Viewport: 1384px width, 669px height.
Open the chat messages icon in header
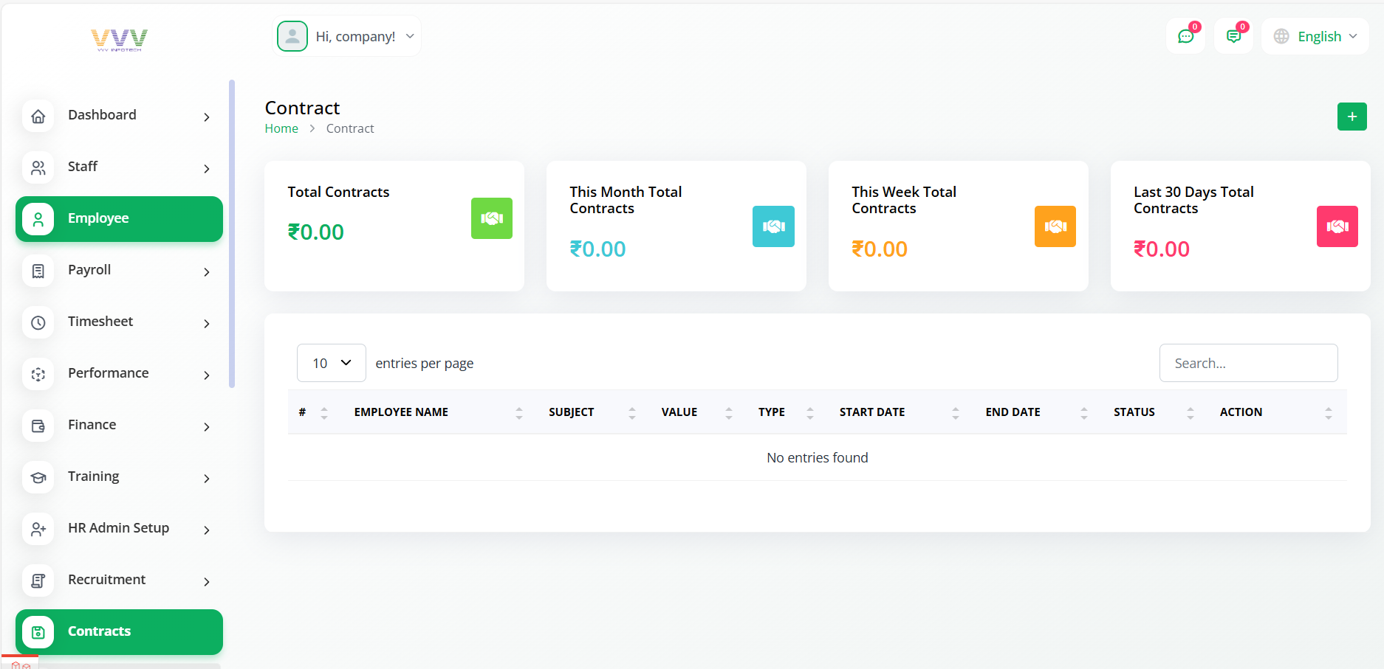pyautogui.click(x=1185, y=36)
